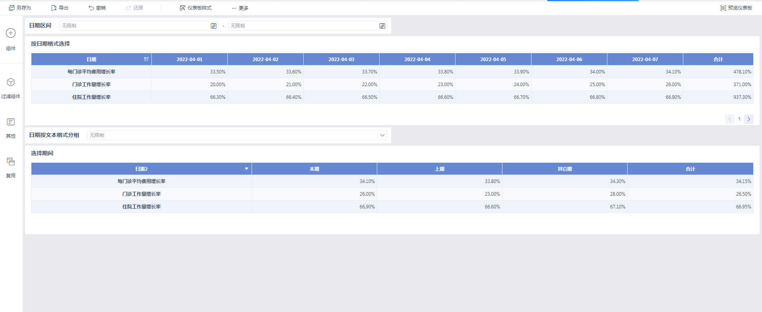Toggle sort icon on 日期 column header

146,59
